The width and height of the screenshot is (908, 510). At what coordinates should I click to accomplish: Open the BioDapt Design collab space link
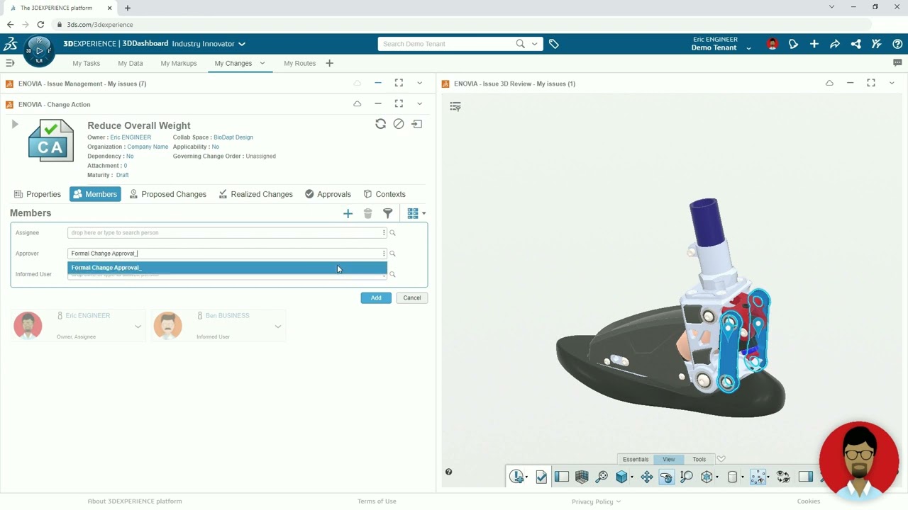click(233, 137)
